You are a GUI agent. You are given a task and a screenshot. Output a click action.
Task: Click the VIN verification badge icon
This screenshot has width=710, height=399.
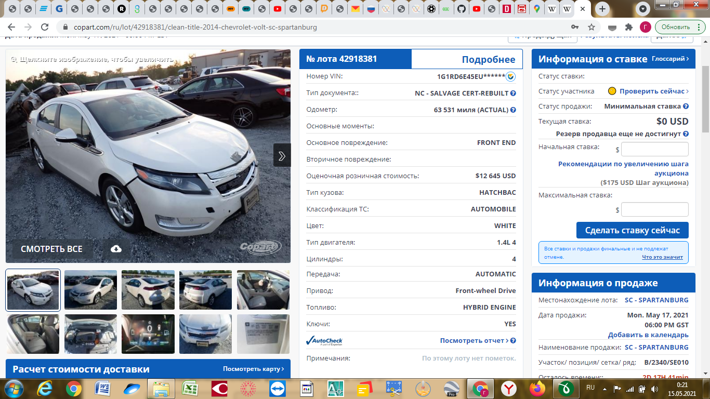pyautogui.click(x=511, y=76)
